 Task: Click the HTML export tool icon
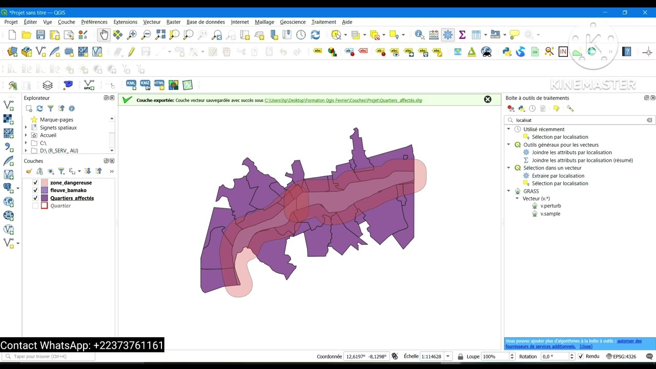coord(159,85)
